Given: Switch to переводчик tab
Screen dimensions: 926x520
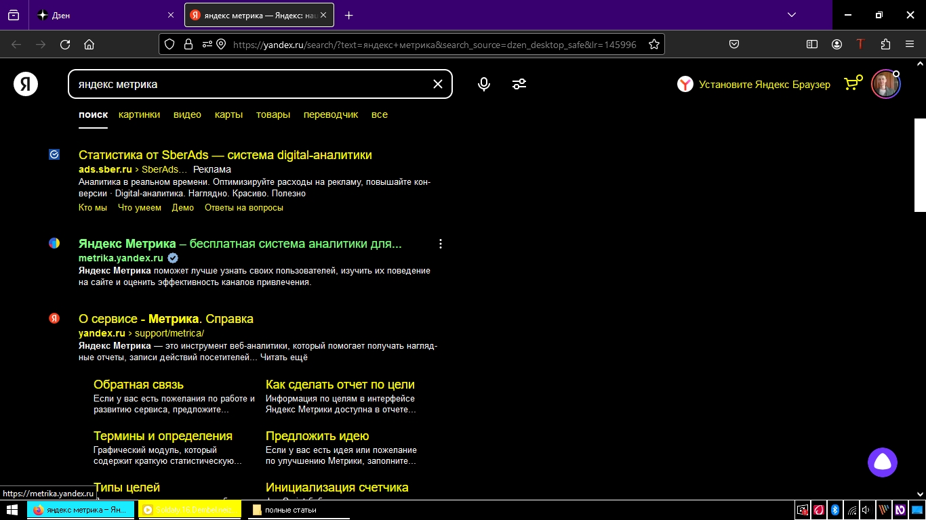Looking at the screenshot, I should [x=331, y=114].
